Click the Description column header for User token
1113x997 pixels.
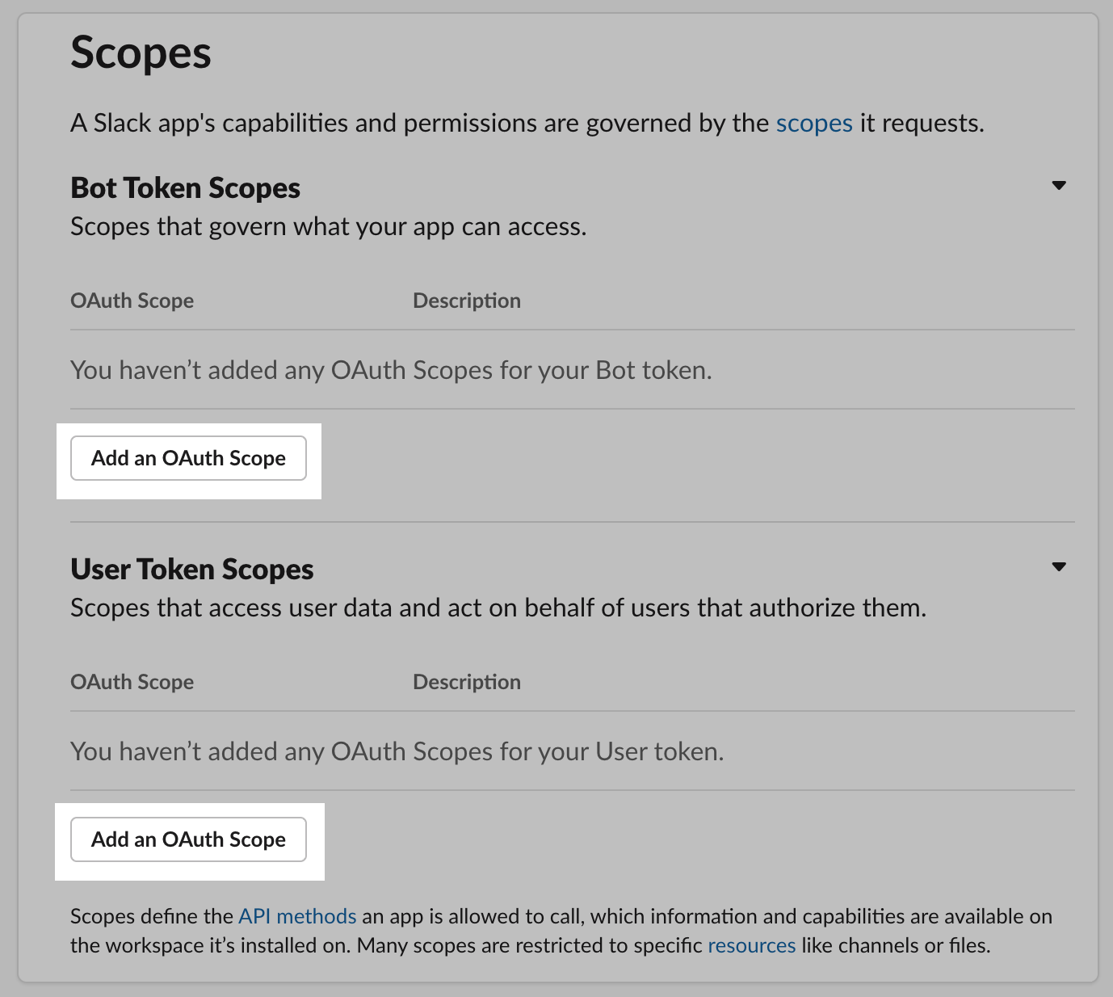[x=467, y=681]
